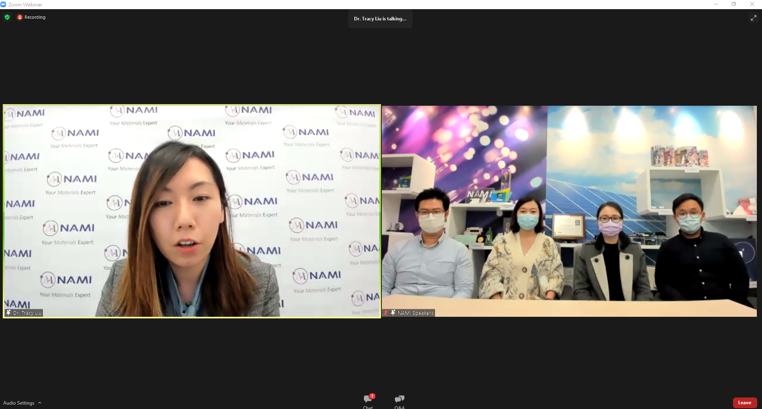Open Audio Settings
Viewport: 762px width, 409px height.
click(x=19, y=403)
